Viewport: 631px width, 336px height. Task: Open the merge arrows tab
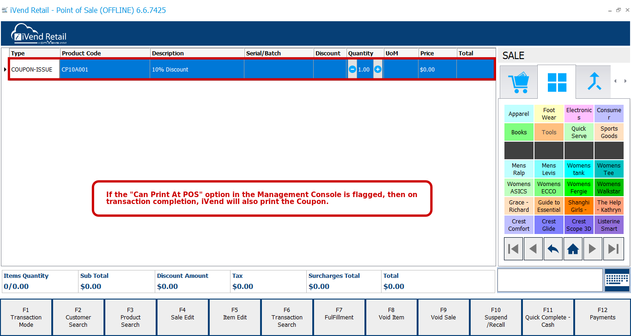click(594, 82)
